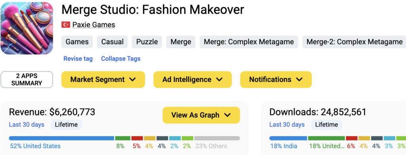Click the Merge Studio app icon thumbnail
The image size is (406, 155).
[27, 28]
